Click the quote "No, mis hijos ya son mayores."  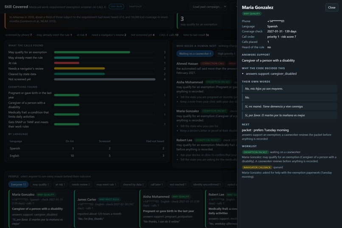coord(289,89)
